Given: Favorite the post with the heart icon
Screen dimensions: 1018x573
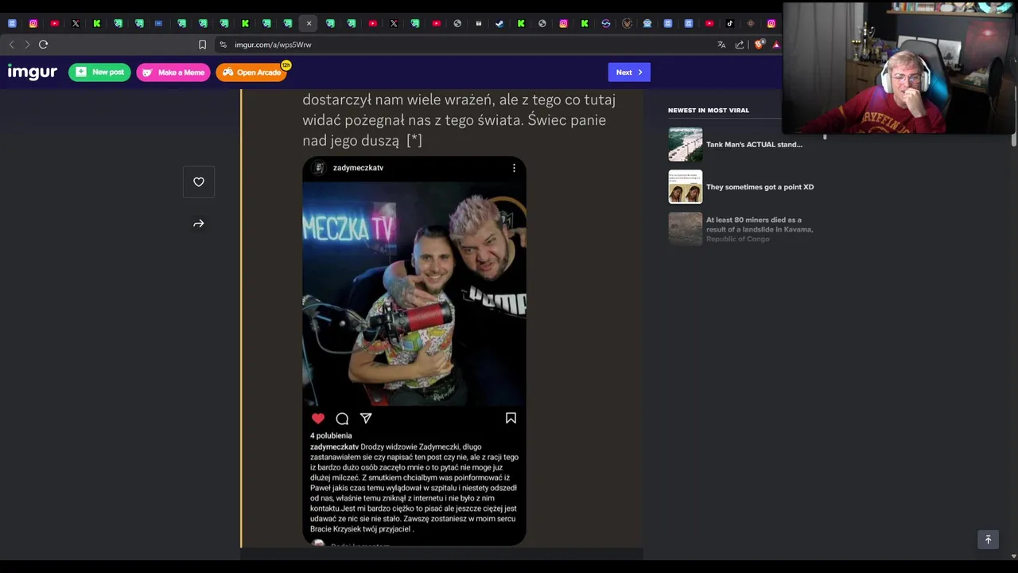Looking at the screenshot, I should pyautogui.click(x=199, y=182).
